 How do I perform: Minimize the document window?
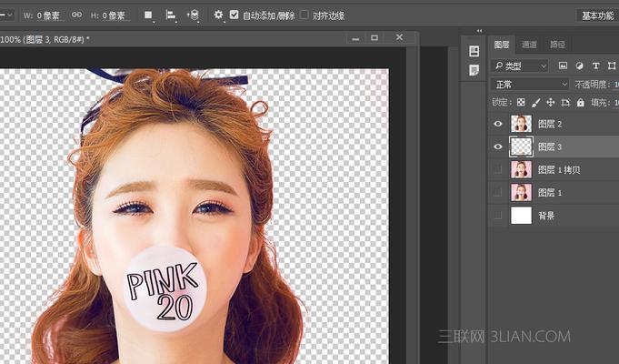355,38
